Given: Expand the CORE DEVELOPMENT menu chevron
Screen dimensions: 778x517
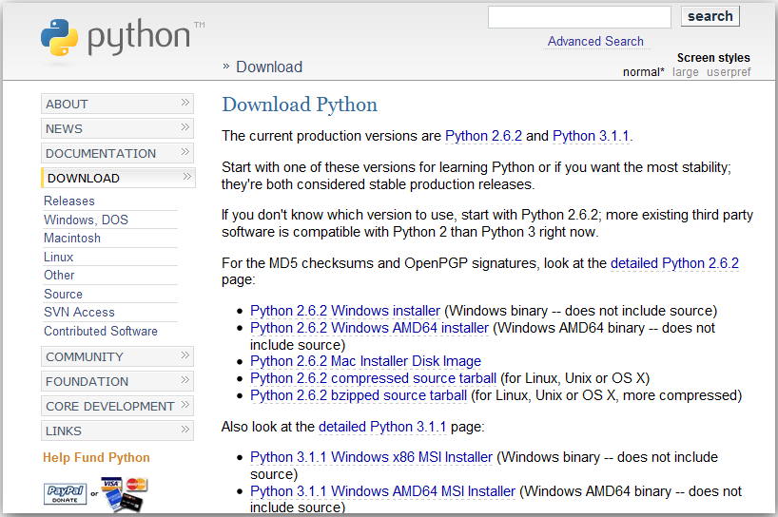Looking at the screenshot, I should [185, 405].
